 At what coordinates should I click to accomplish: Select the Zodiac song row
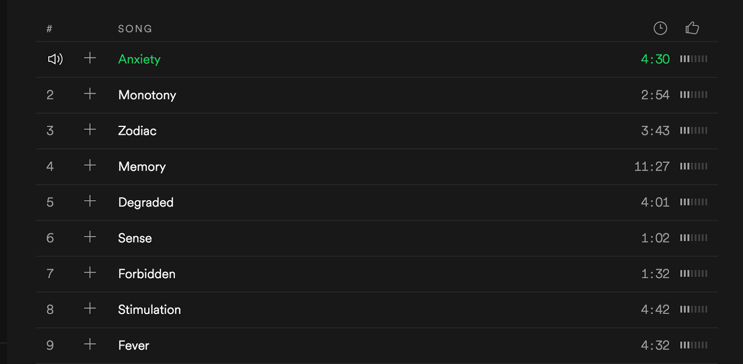point(377,131)
